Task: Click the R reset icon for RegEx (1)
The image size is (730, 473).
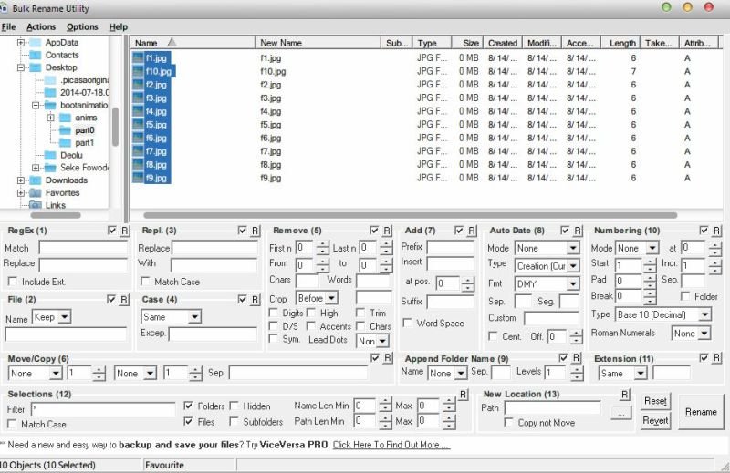Action: [x=125, y=231]
